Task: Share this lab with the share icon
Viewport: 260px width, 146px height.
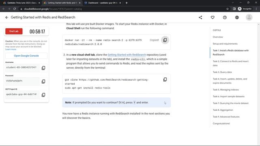Action: pyautogui.click(x=200, y=17)
